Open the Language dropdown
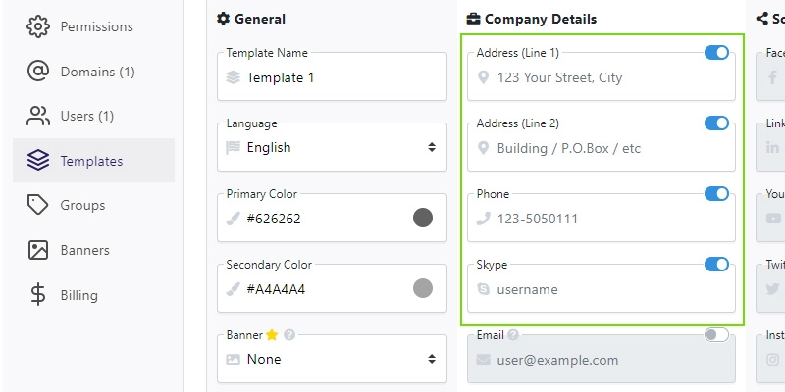The width and height of the screenshot is (785, 392). pos(332,147)
